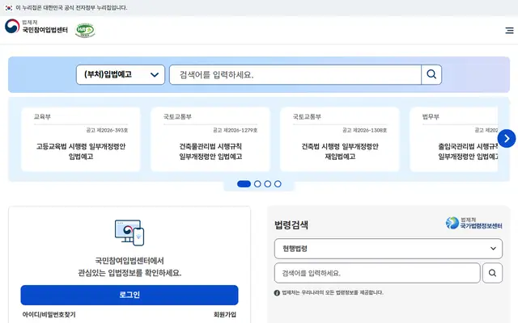Click 공고 제2026-393호 notice number

[x=107, y=130]
